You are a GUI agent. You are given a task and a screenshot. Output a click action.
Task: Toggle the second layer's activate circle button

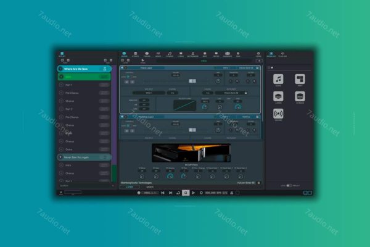(x=126, y=117)
